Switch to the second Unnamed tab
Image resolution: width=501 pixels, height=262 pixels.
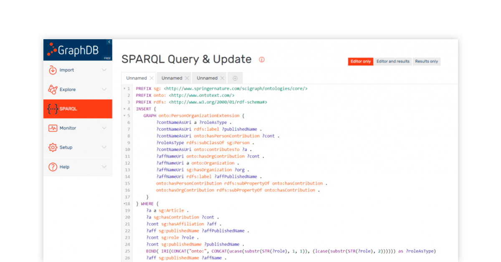pos(172,78)
